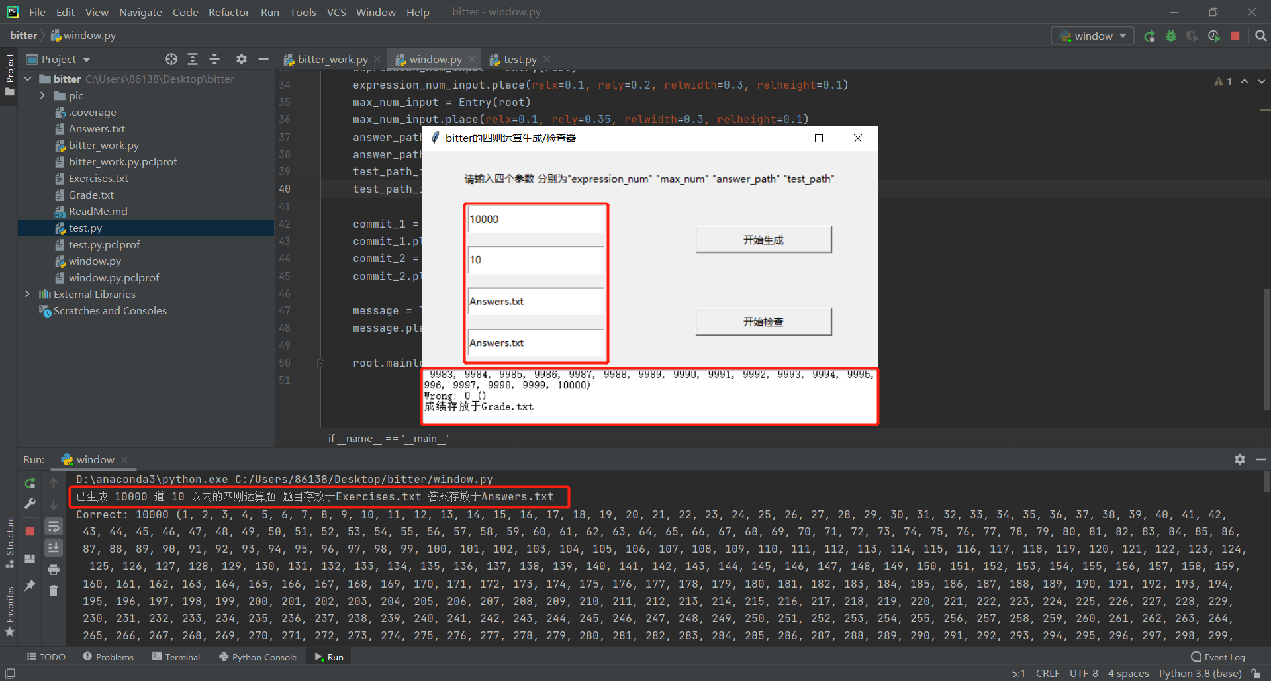This screenshot has width=1271, height=681.
Task: Click the print icon in Run panel
Action: (x=54, y=570)
